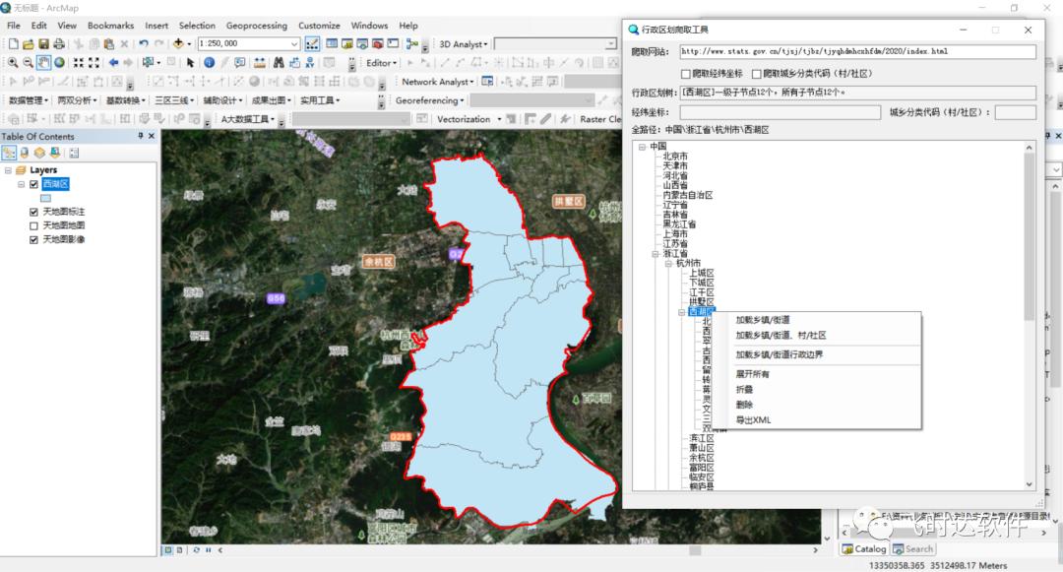Enable the 天地图地图 layer checkbox
1063x572 pixels.
click(34, 225)
